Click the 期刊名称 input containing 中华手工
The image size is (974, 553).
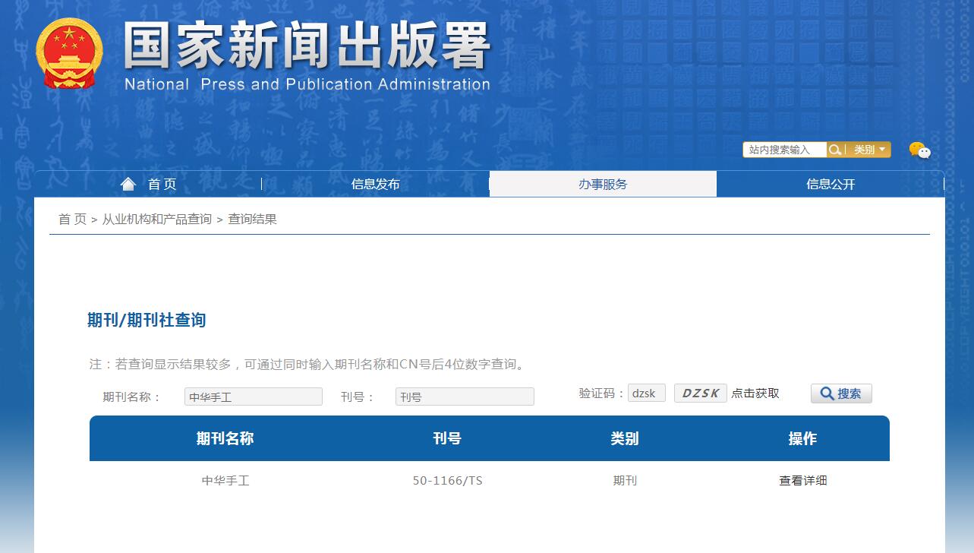coord(253,396)
